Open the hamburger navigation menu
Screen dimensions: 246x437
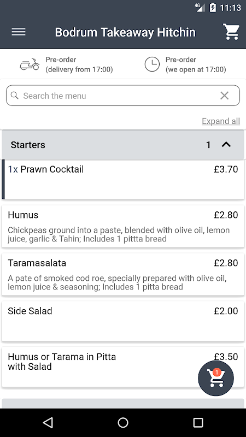tap(19, 32)
